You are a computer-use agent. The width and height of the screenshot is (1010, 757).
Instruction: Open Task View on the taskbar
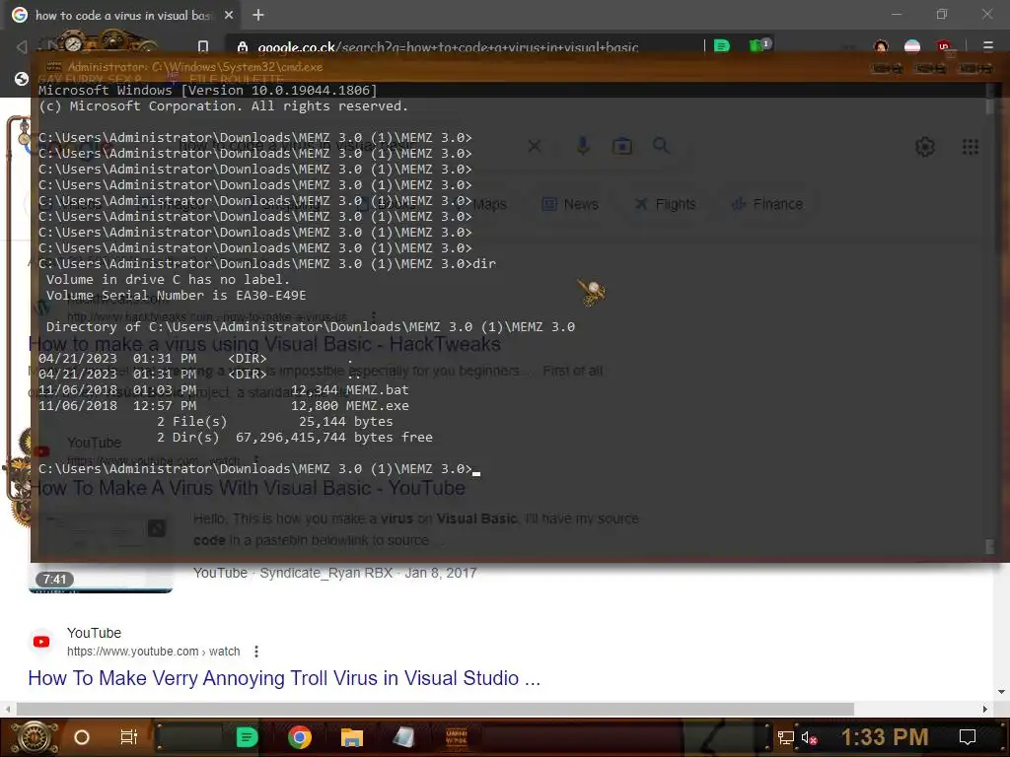(x=129, y=737)
